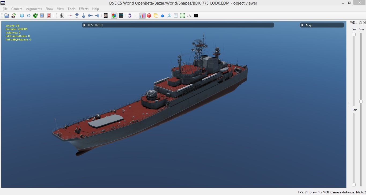The image size is (366, 195).
Task: Float the weather dock panel
Action: coord(360,22)
